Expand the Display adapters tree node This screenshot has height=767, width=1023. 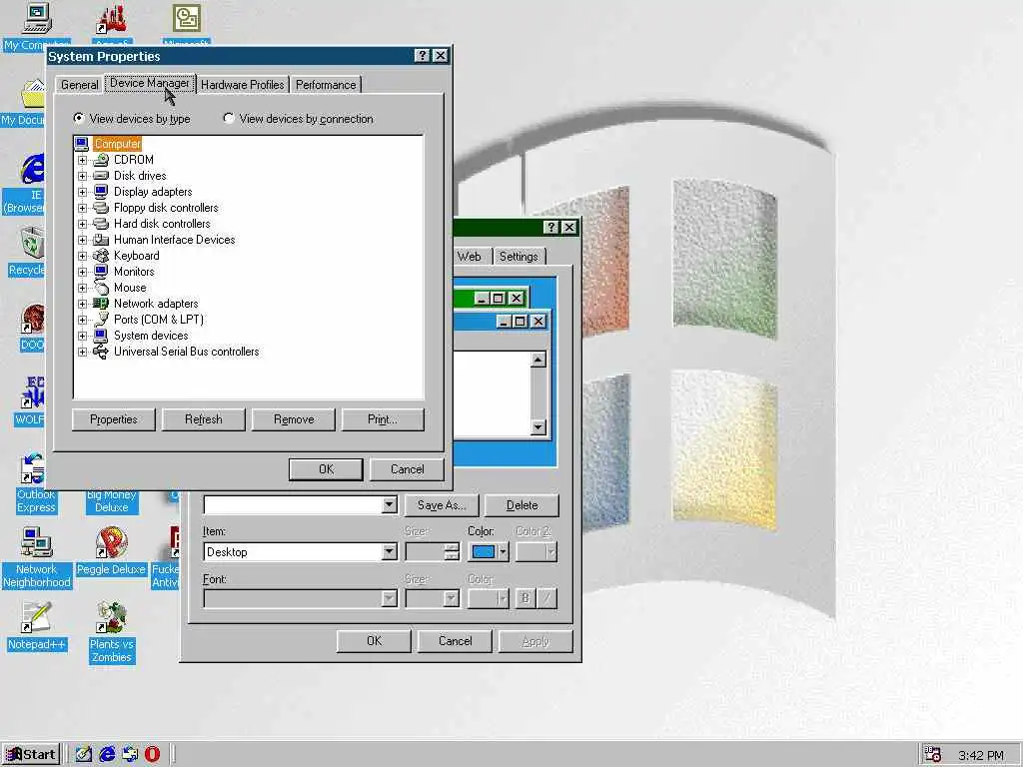[82, 192]
